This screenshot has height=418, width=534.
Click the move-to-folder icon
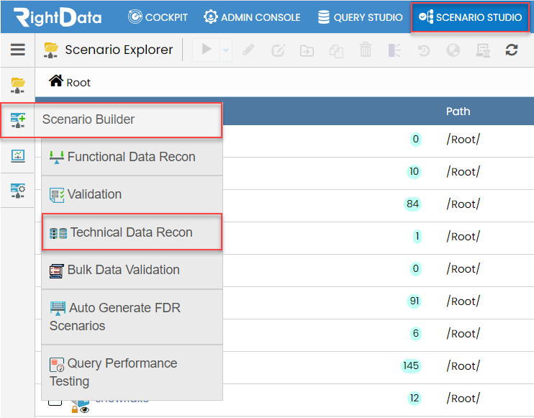pyautogui.click(x=307, y=50)
